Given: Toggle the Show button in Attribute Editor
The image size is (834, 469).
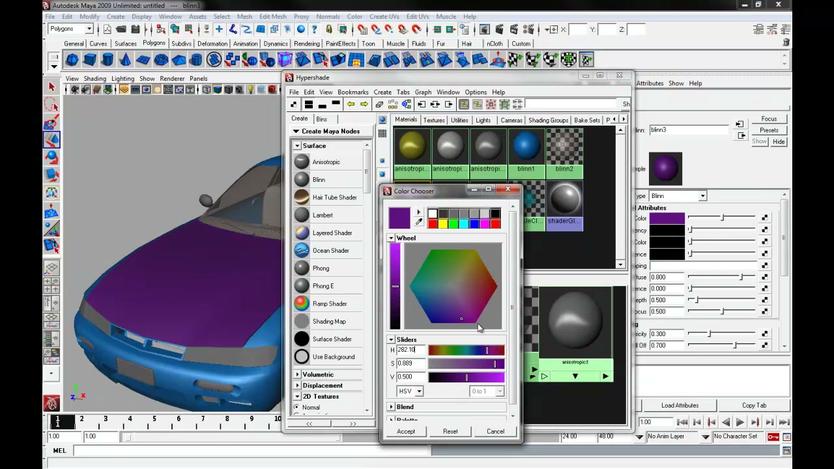Looking at the screenshot, I should pyautogui.click(x=760, y=141).
